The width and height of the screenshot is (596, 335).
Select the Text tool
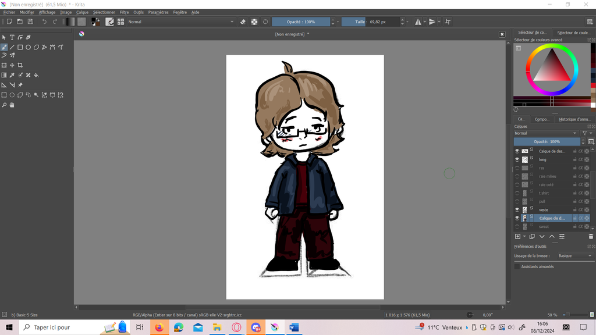[12, 37]
